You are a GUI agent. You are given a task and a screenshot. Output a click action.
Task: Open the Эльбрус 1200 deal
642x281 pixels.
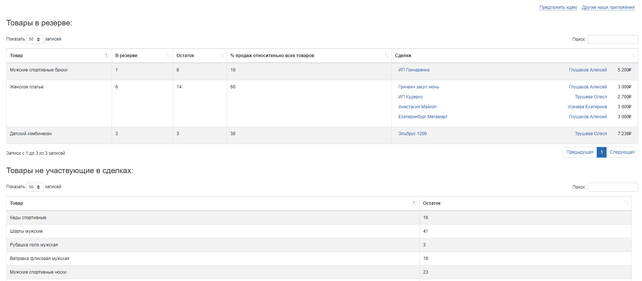click(x=412, y=134)
